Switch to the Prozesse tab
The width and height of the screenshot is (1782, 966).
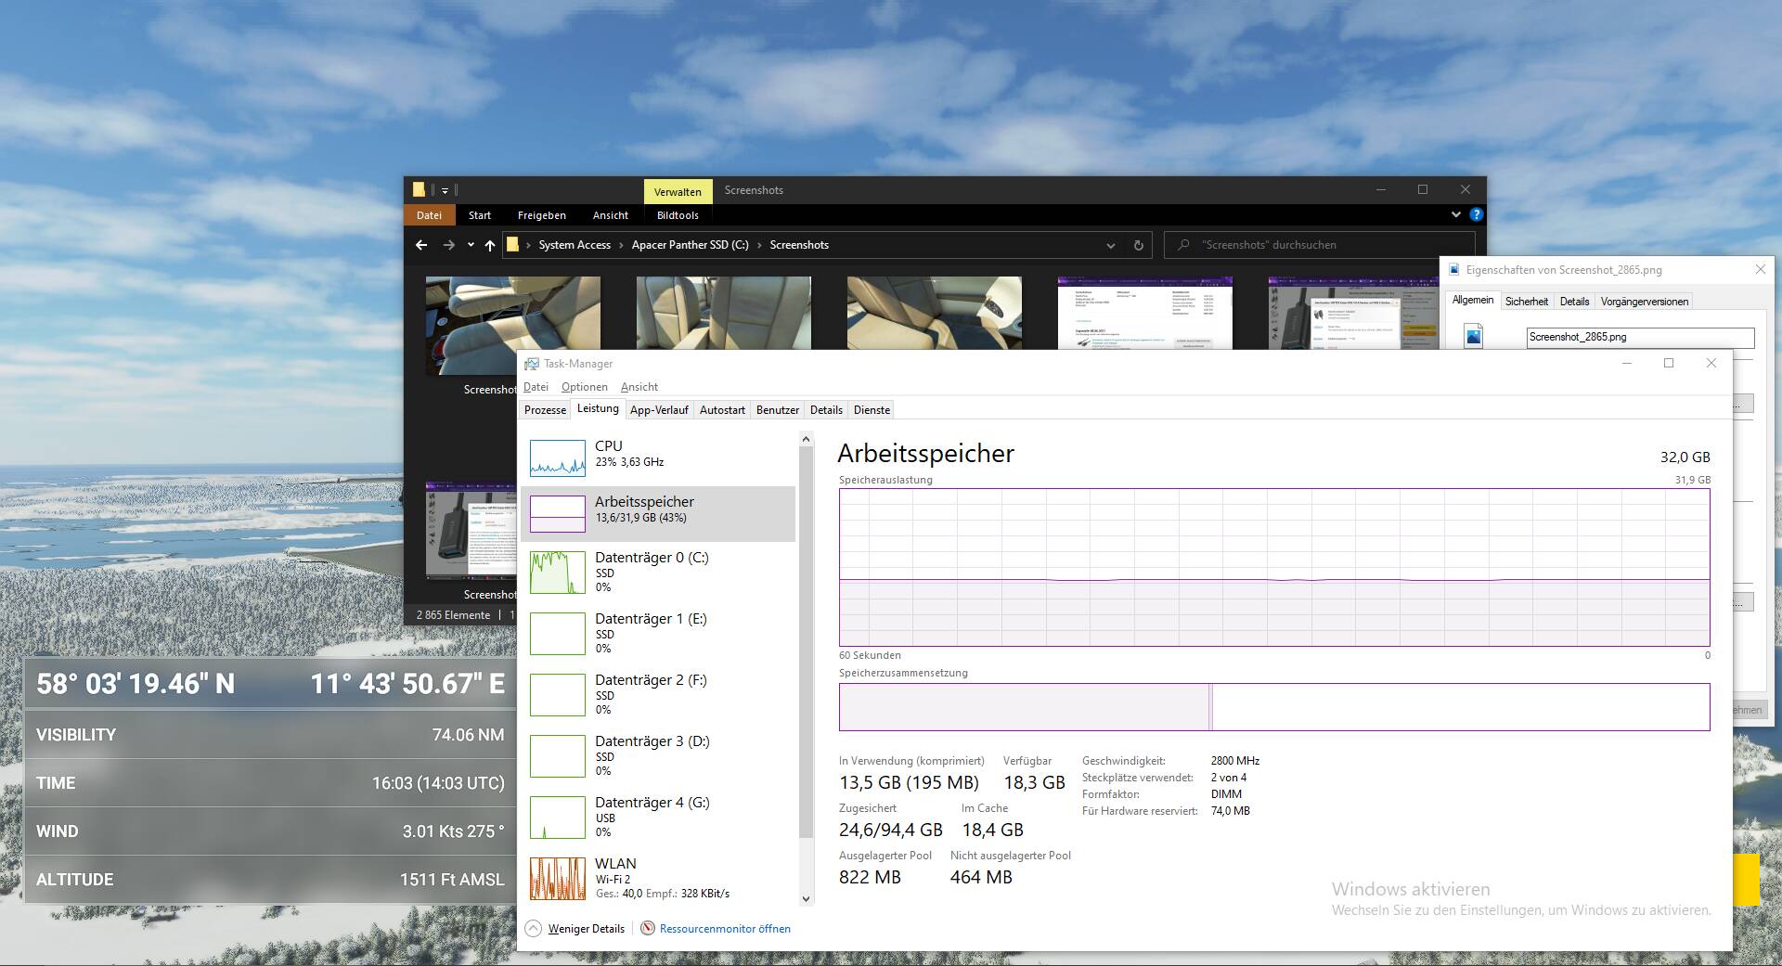tap(545, 410)
